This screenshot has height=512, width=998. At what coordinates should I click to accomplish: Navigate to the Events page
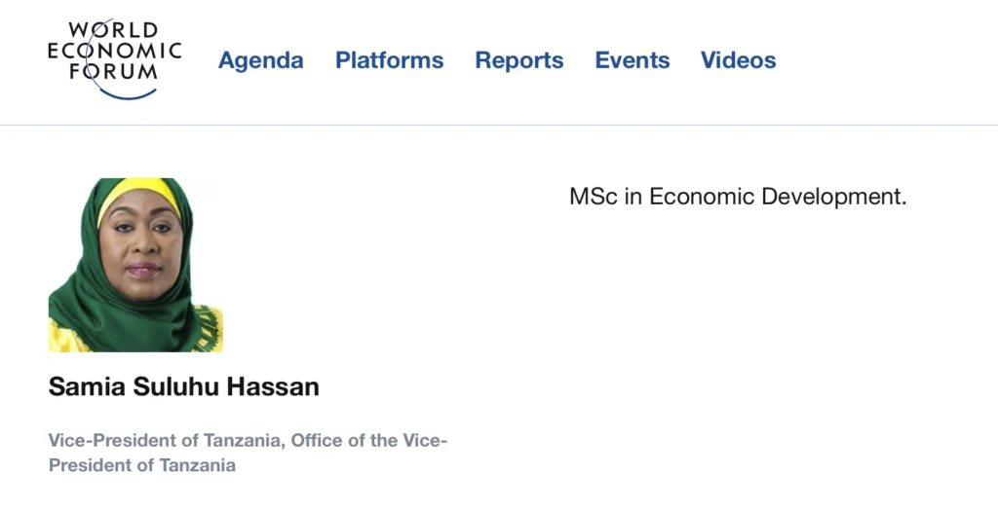[x=632, y=60]
